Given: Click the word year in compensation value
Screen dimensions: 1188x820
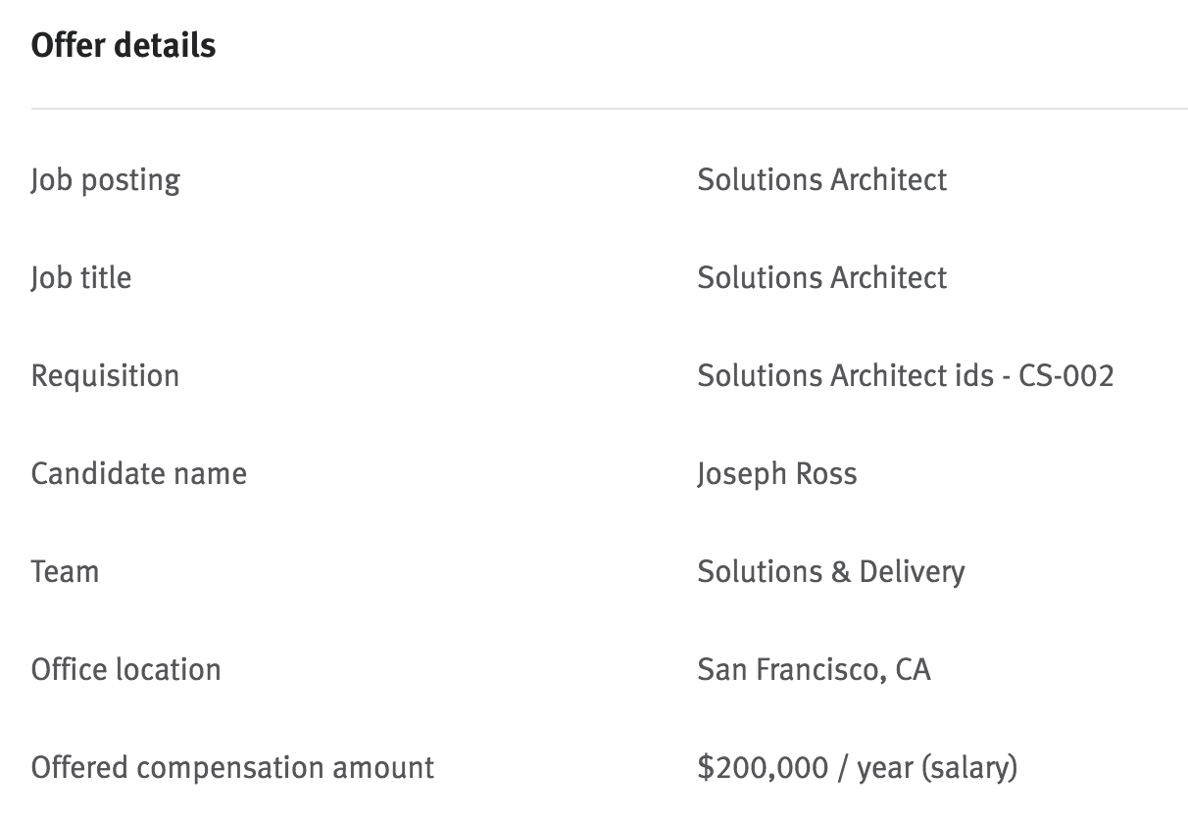Looking at the screenshot, I should tap(885, 770).
